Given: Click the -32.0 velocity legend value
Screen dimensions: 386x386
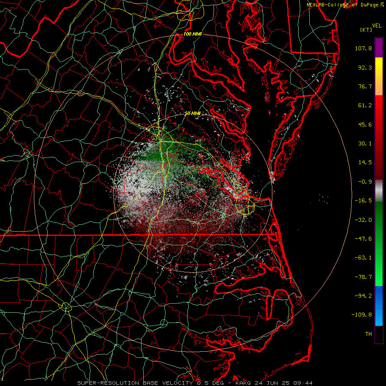Looking at the screenshot, I should tap(363, 220).
